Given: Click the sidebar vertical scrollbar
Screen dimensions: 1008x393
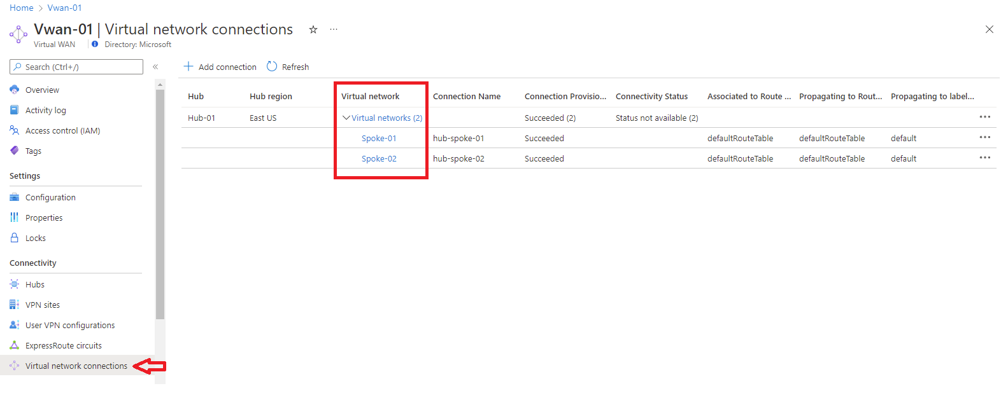Looking at the screenshot, I should tap(160, 203).
